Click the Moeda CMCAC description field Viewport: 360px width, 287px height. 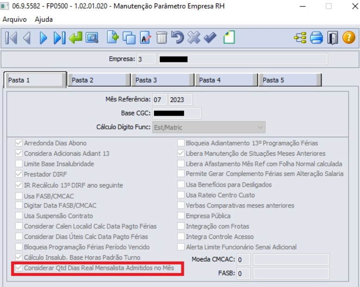(291, 259)
